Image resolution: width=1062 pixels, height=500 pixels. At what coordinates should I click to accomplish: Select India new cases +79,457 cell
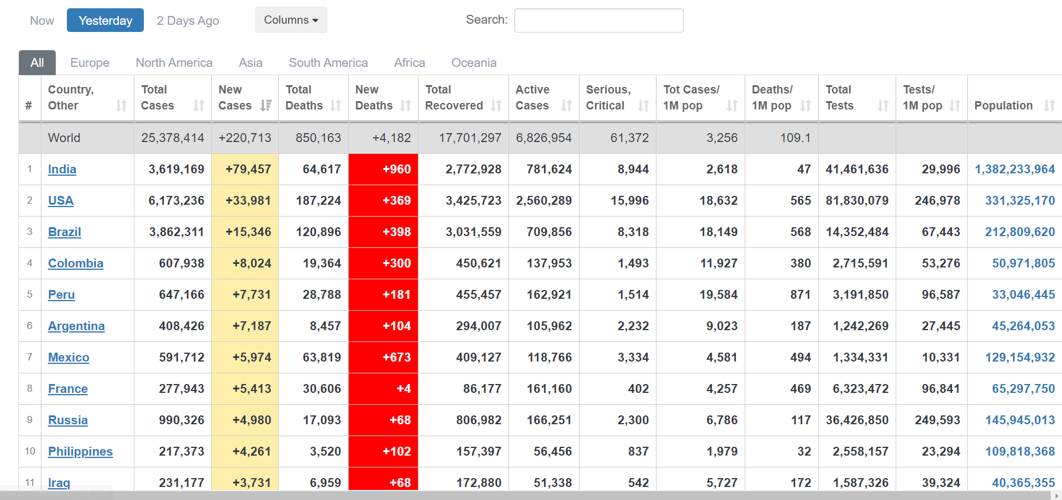tap(245, 169)
